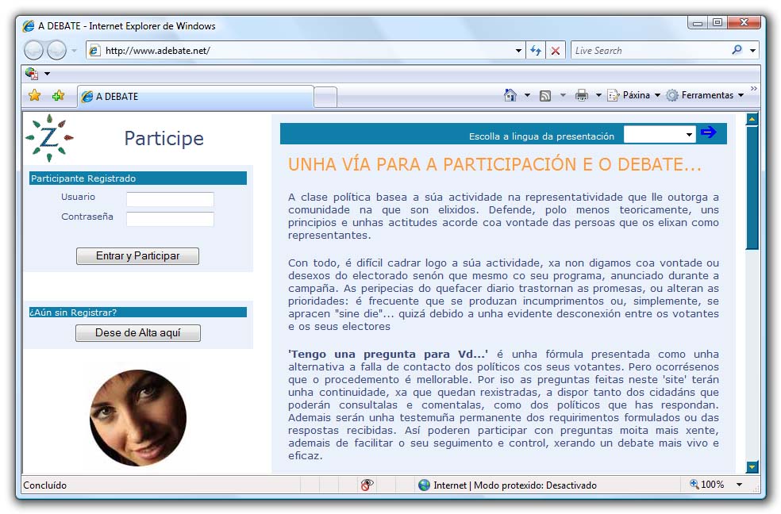This screenshot has width=781, height=514.
Task: Expand the Home button dropdown arrow
Action: (x=528, y=95)
